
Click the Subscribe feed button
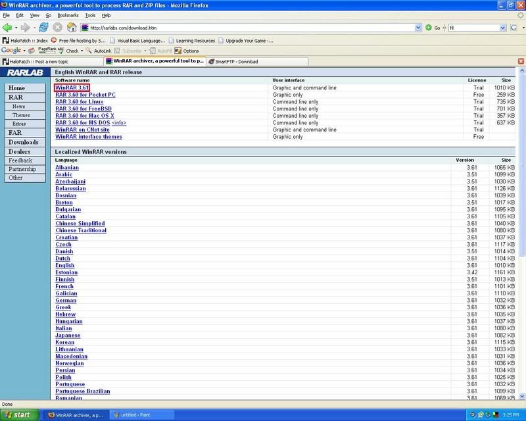128,51
